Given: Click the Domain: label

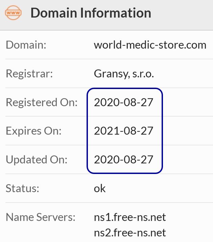Looking at the screenshot, I should point(26,45).
